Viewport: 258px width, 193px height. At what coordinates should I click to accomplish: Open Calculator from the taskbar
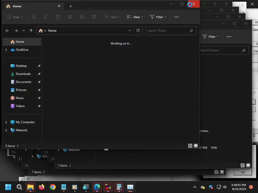tap(119, 187)
